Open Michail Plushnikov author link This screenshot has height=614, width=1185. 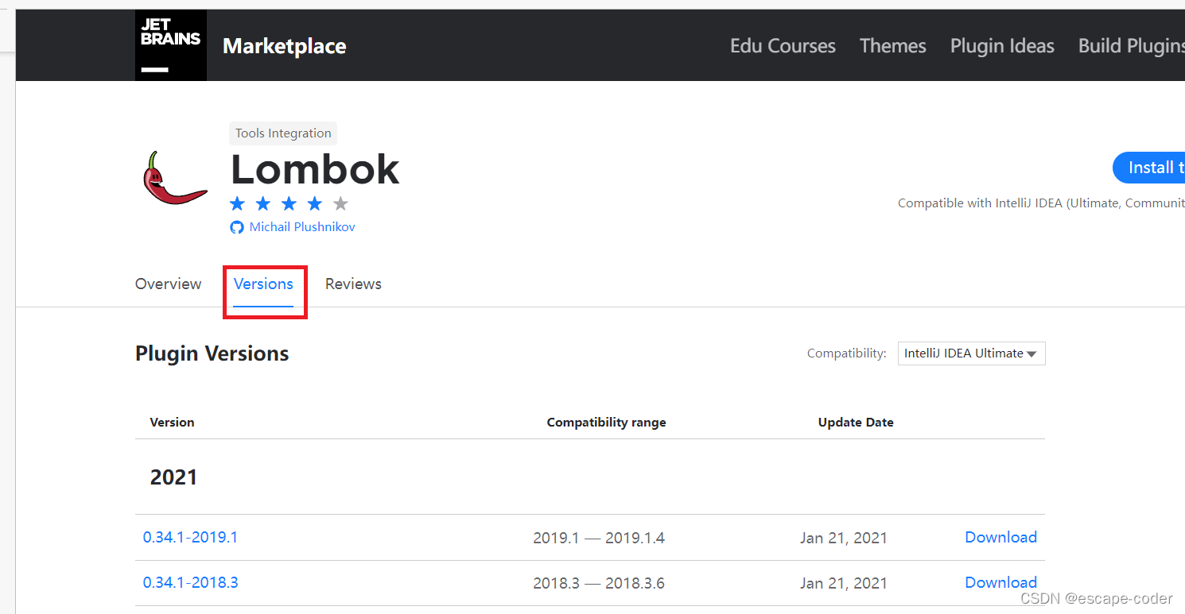click(x=302, y=227)
